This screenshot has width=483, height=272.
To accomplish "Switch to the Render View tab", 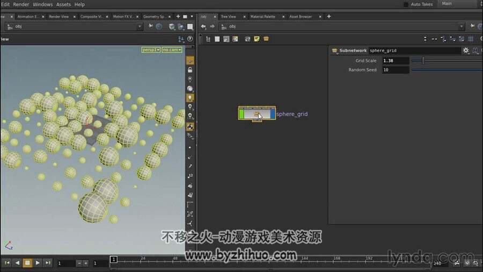I will pos(59,17).
